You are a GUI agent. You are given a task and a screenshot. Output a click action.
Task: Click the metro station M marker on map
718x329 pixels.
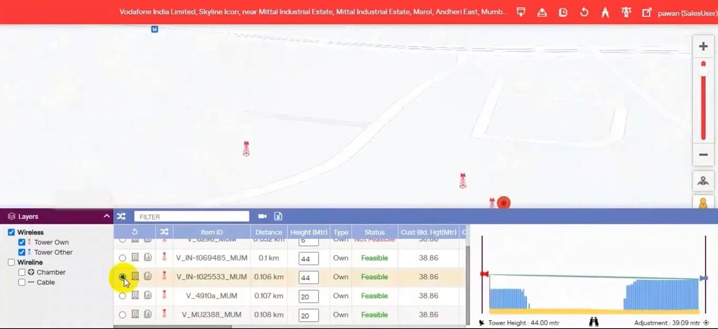pos(155,29)
